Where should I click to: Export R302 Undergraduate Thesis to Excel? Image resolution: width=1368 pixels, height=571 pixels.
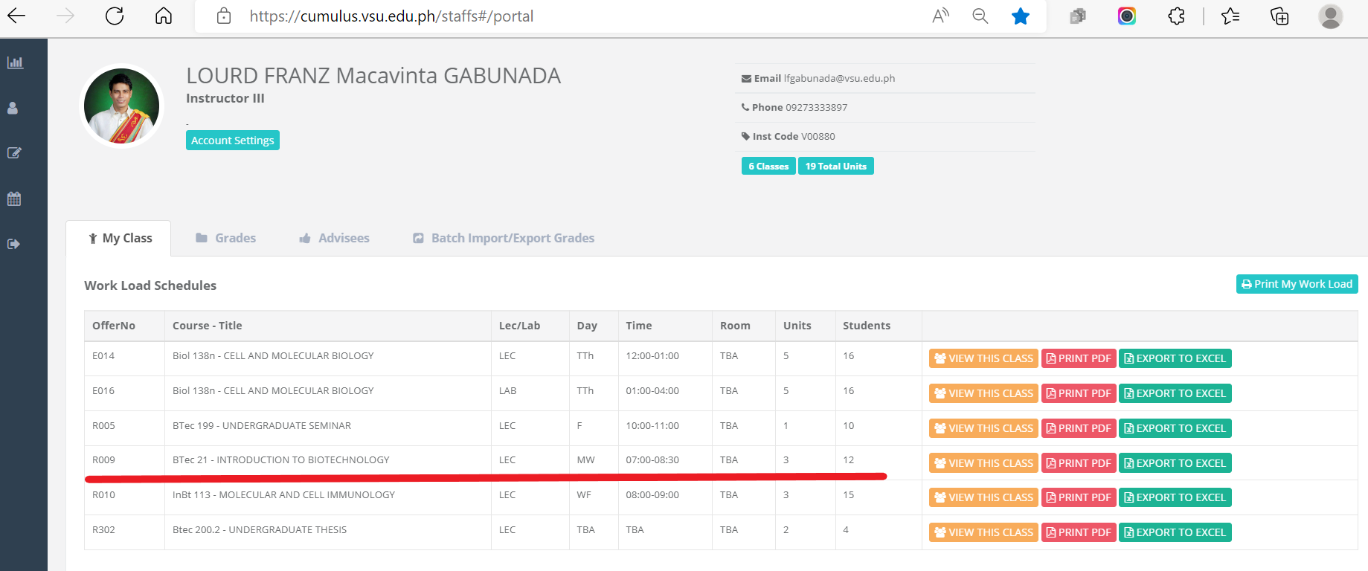1175,532
